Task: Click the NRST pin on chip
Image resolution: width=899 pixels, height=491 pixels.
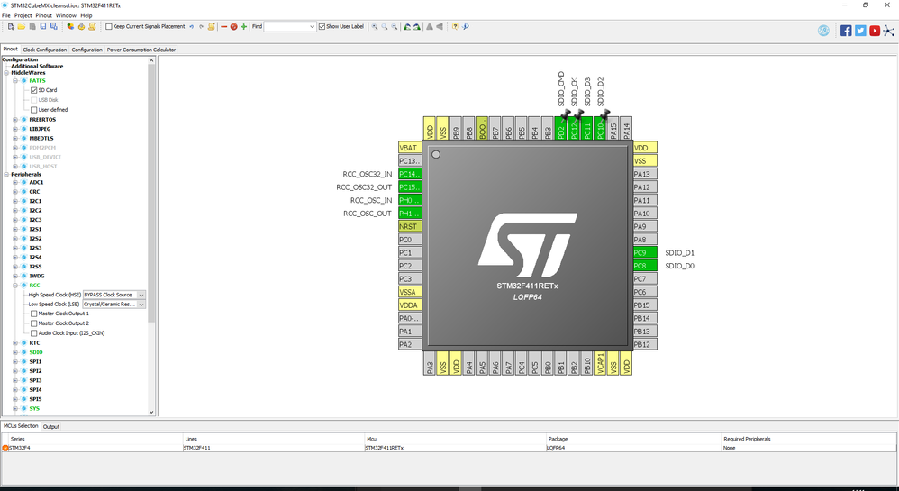Action: 410,226
